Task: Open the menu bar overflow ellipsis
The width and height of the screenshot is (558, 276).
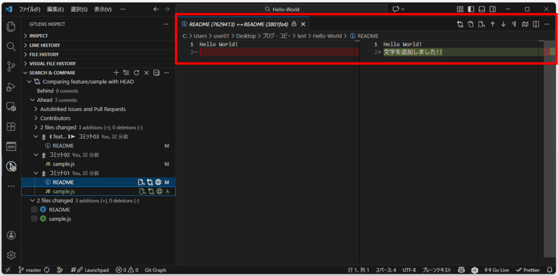Action: pyautogui.click(x=123, y=9)
